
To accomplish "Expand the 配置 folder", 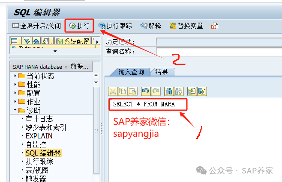I will tap(15, 93).
